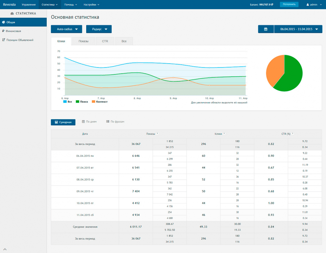Image resolution: width=326 pixels, height=253 pixels.
Task: Toggle the Все series in the chart legend
Action: [x=68, y=102]
